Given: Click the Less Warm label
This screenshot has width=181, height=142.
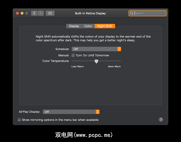Looking at the screenshot, I should click(78, 66).
